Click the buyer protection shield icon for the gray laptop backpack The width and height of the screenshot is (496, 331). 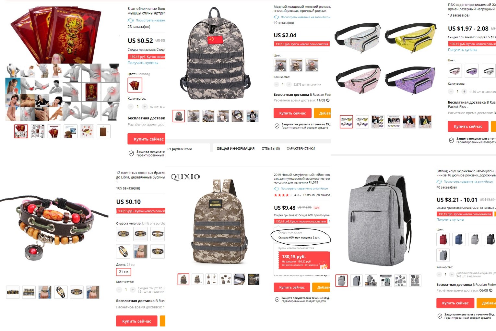440,316
